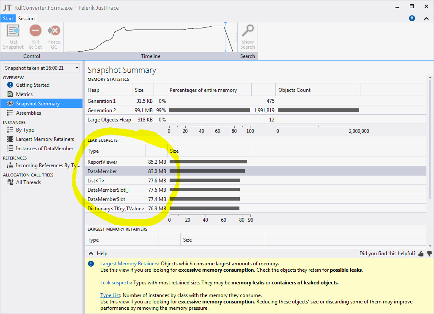This screenshot has height=314, width=434.
Task: Click the timeline splitter grip dots
Action: [236, 37]
